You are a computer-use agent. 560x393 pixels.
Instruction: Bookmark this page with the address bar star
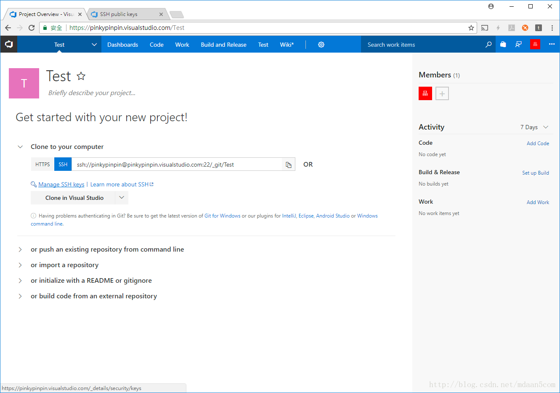click(471, 28)
